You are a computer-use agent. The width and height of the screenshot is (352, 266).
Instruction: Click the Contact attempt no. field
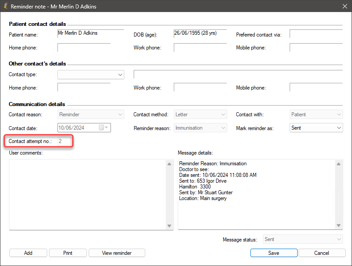point(64,141)
